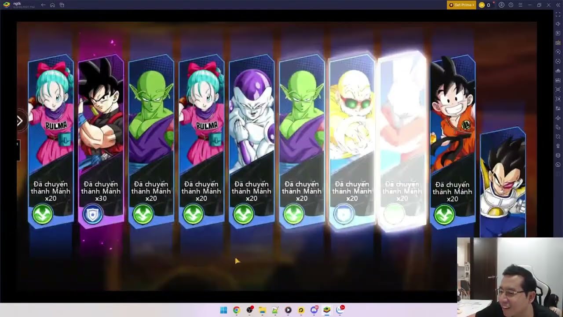Select the Vegeta character card
This screenshot has height=317, width=563.
[502, 183]
